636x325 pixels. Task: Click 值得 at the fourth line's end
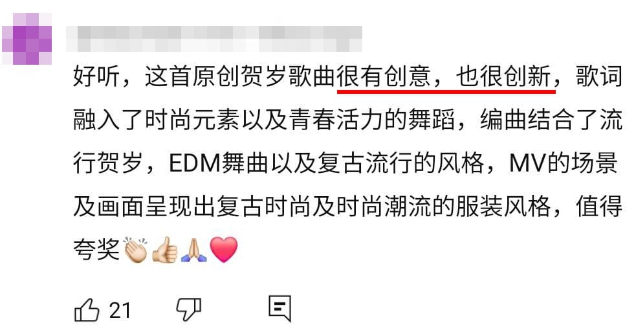599,206
